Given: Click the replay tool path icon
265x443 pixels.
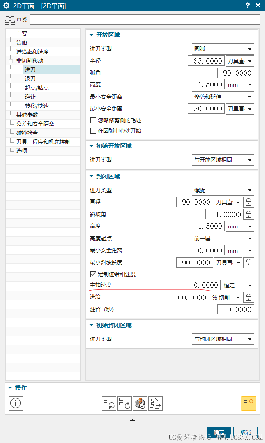Looking at the screenshot, I should (125, 403).
